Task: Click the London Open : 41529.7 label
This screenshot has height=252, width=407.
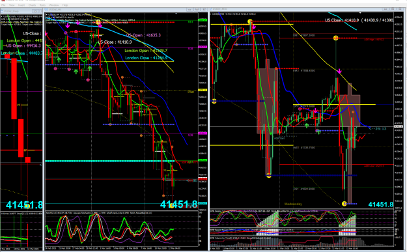Action: (146, 51)
